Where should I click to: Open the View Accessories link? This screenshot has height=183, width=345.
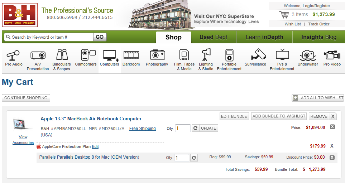tap(23, 140)
